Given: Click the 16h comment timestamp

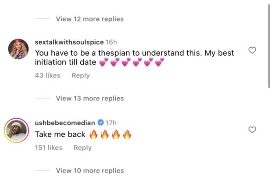Looking at the screenshot, I should (111, 42).
